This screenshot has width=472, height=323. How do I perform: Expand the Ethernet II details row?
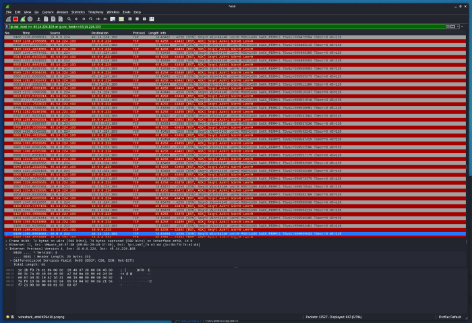coord(6,245)
